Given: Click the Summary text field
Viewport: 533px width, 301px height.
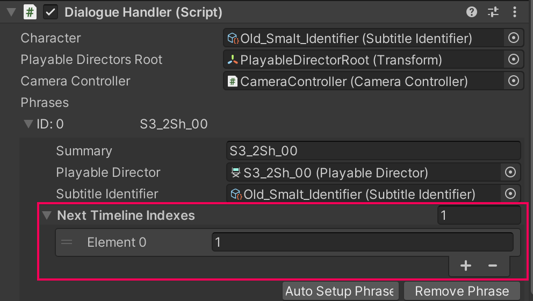Looking at the screenshot, I should pos(373,151).
